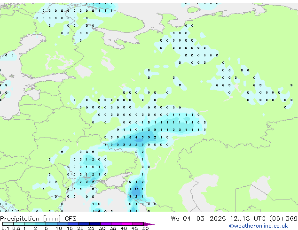Click the 0.1 to 0.5 mm legend swatch
298x230 pixels.
coord(8,224)
